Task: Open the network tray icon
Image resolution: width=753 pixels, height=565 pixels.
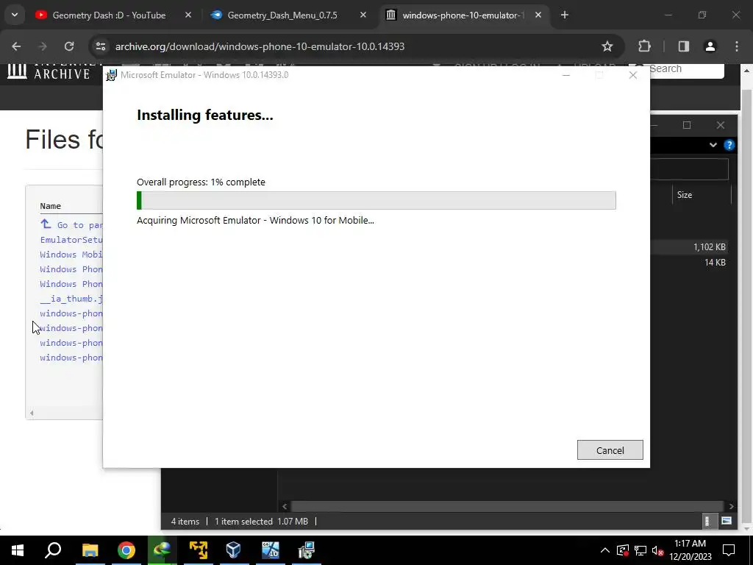Action: tap(640, 550)
